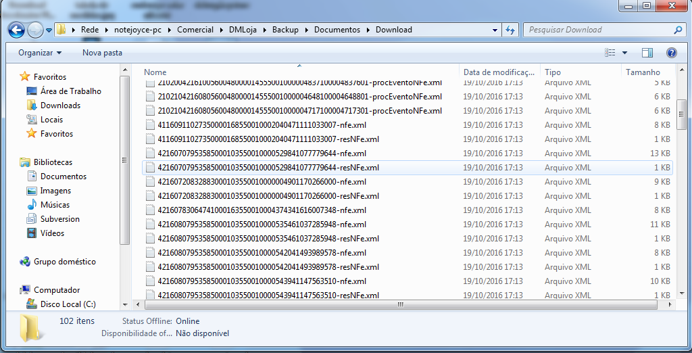Click the sidebar scroll down arrow

coord(125,305)
